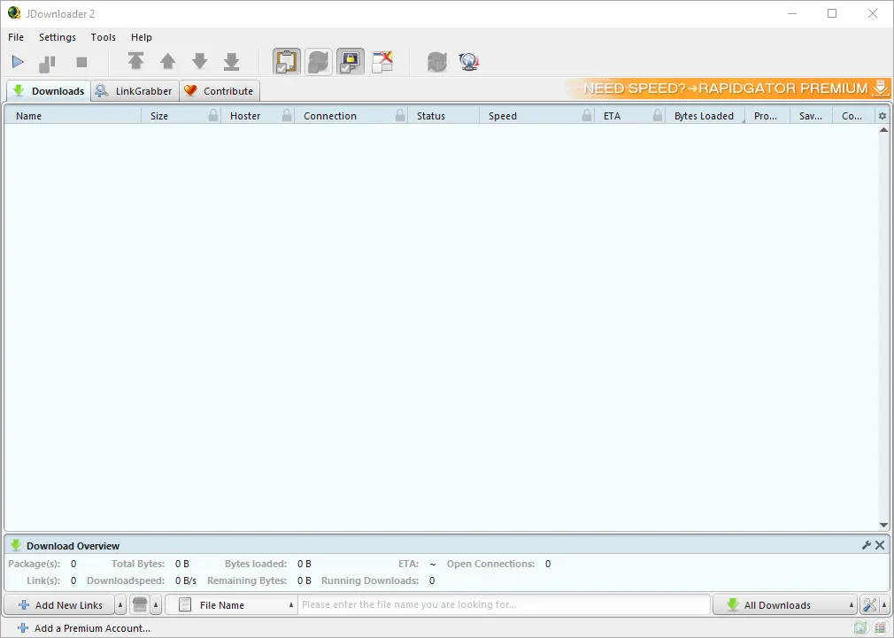
Task: Sort by the Status column header
Action: tap(443, 116)
